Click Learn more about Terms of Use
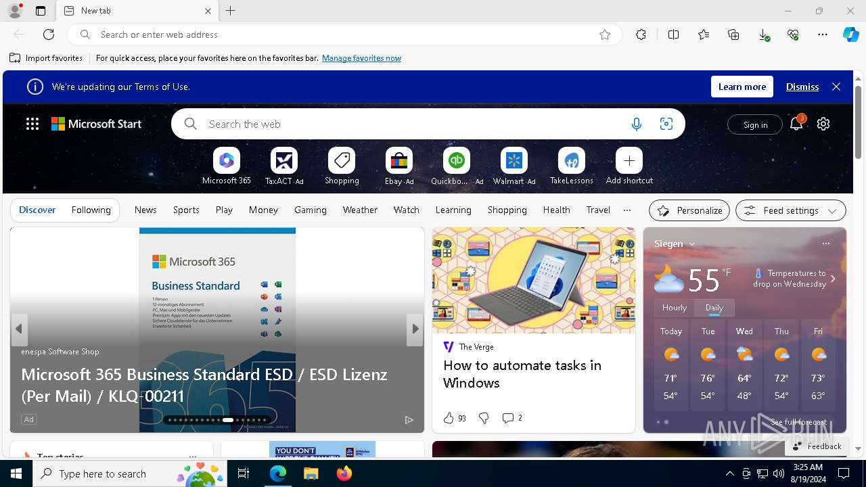The height and width of the screenshot is (487, 866). coord(742,87)
